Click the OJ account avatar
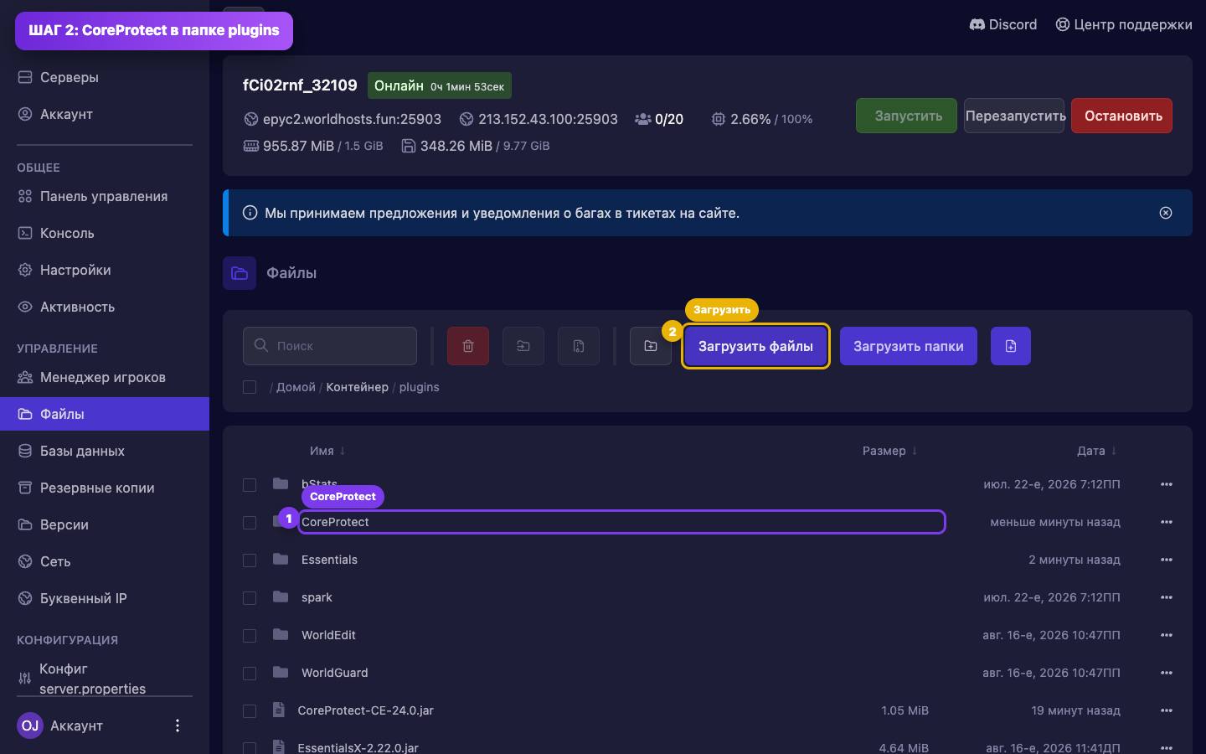This screenshot has width=1206, height=754. click(x=30, y=726)
